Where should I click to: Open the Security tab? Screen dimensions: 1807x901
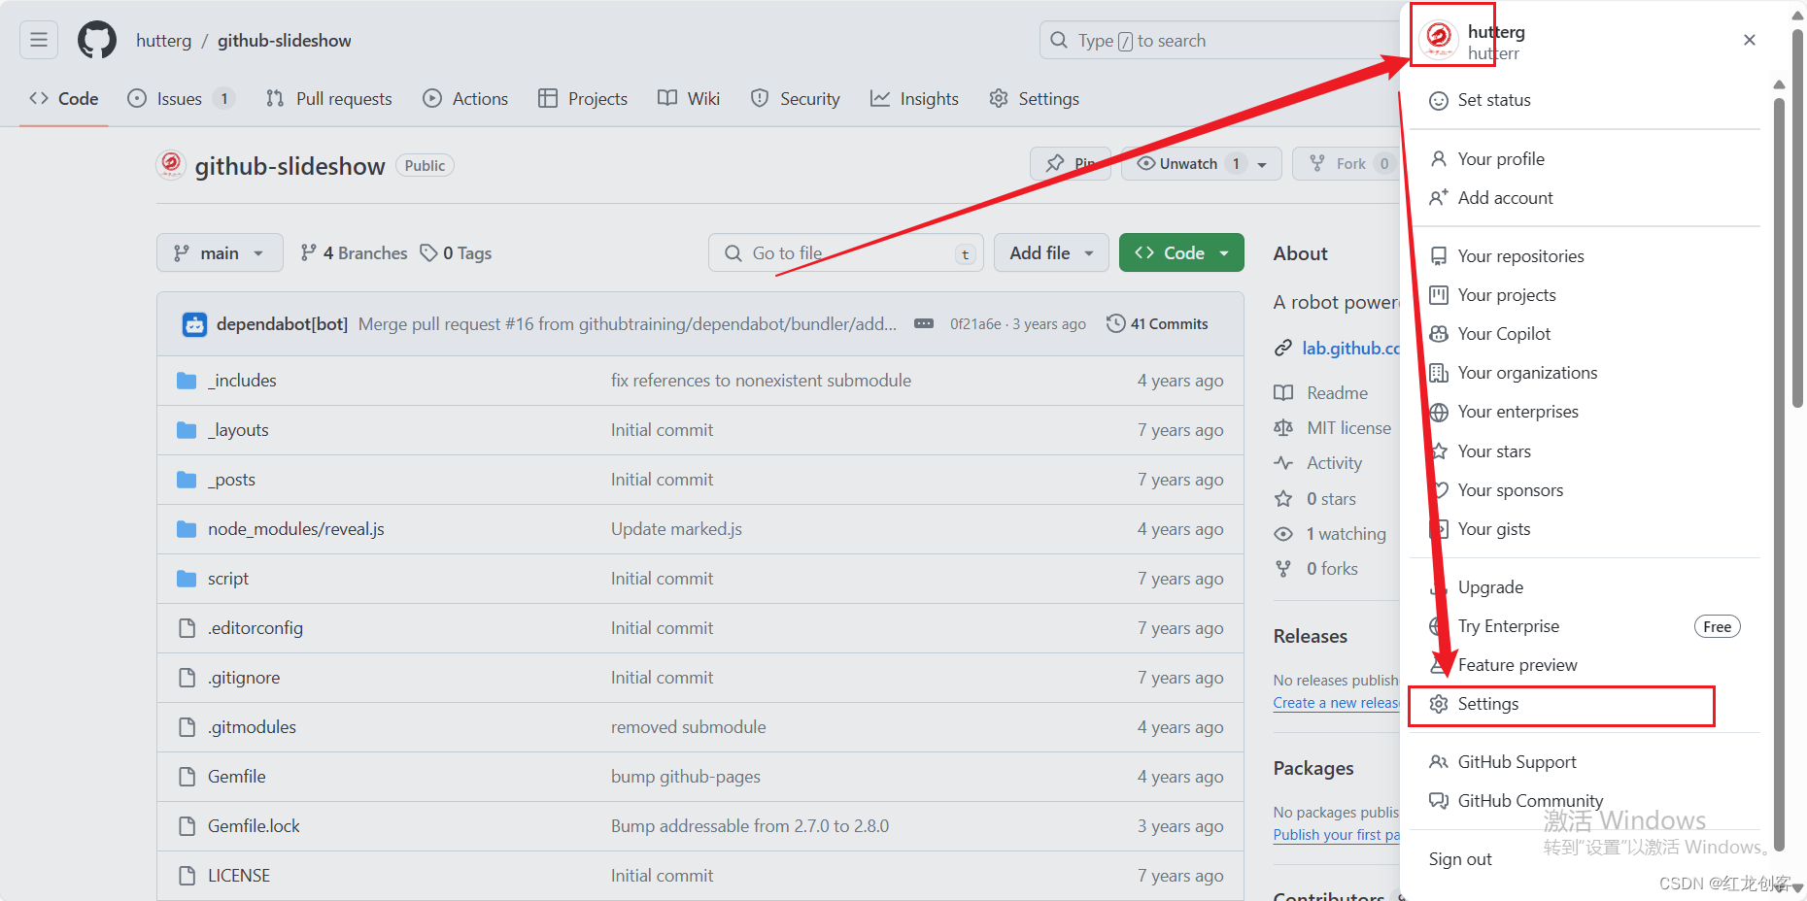pyautogui.click(x=796, y=99)
